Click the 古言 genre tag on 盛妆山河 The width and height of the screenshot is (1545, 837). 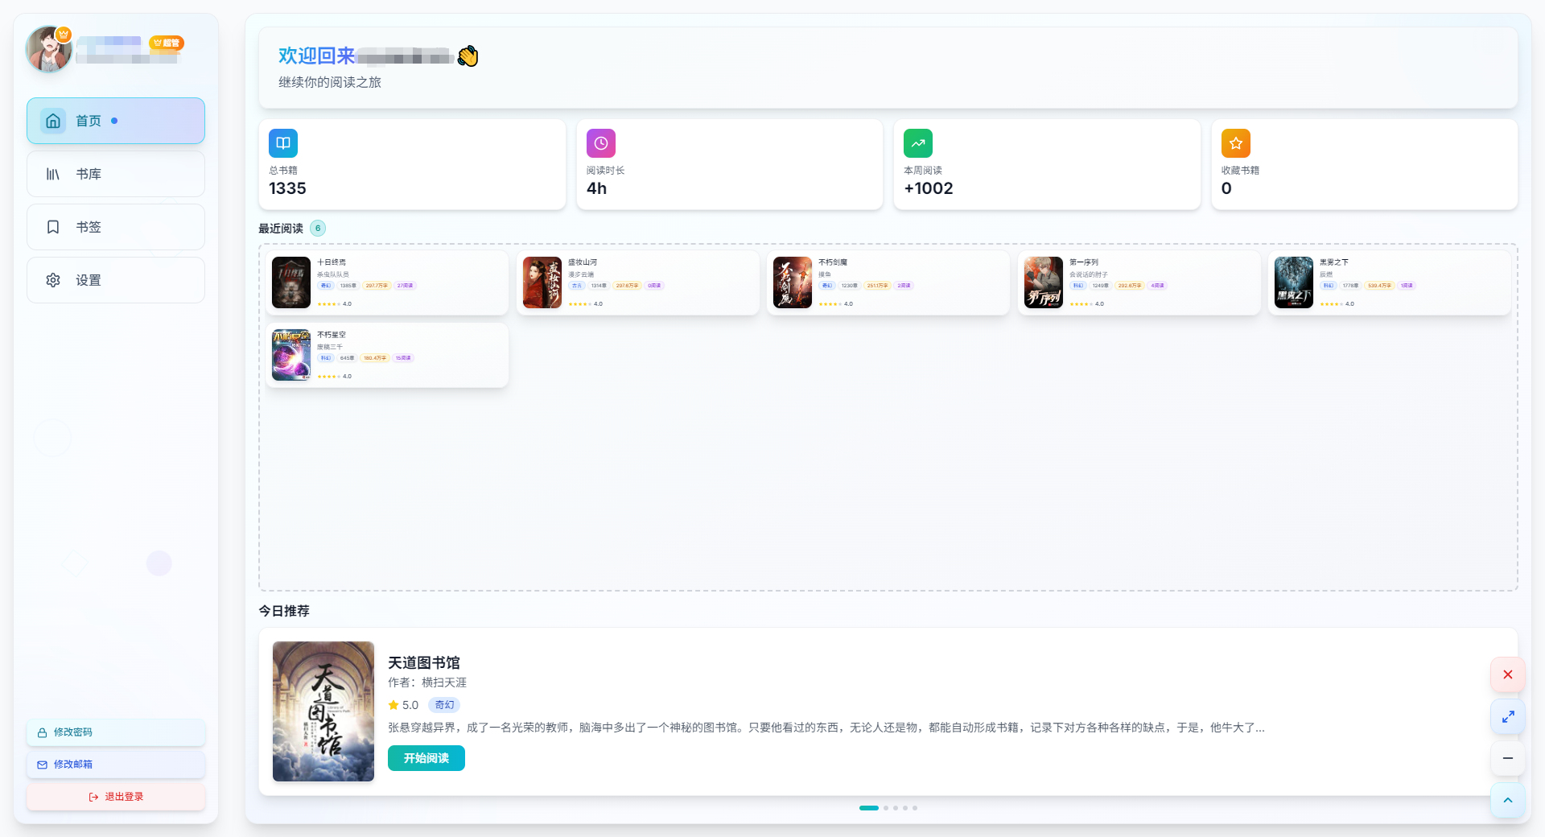(x=577, y=286)
